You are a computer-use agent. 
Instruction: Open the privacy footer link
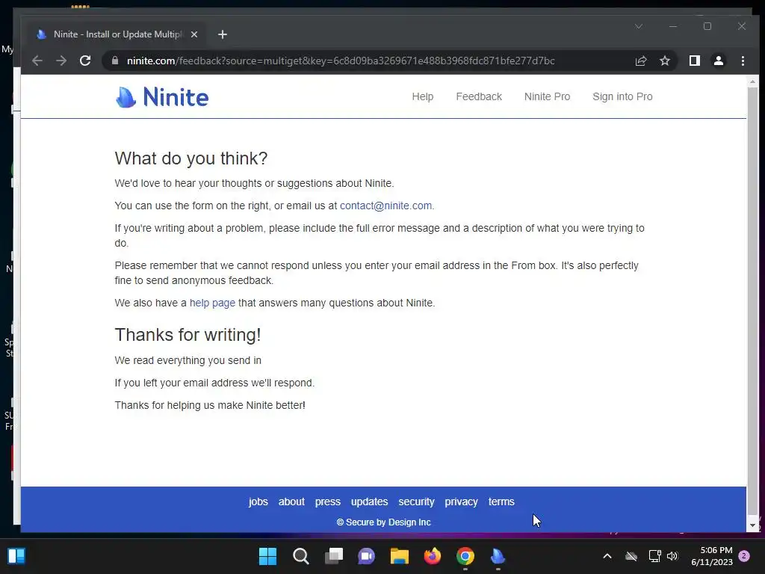pyautogui.click(x=461, y=502)
